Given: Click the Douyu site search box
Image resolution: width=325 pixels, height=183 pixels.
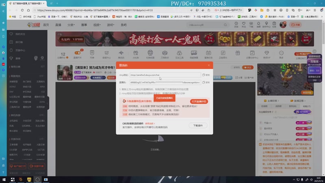Looking at the screenshot, I should click(x=205, y=25).
